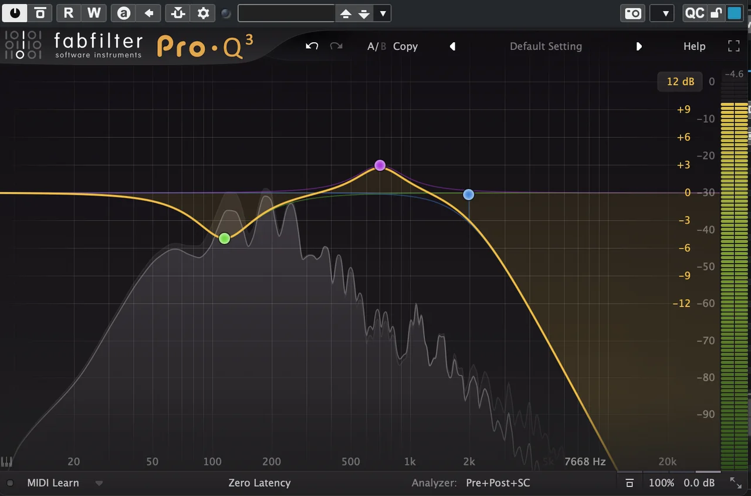Enable Read automation (R) button
The height and width of the screenshot is (496, 751).
click(x=69, y=13)
